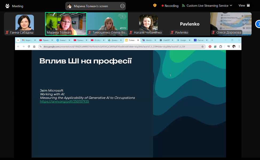Click the muted mic icon for Олеся Дорохова
This screenshot has width=260, height=160.
[213, 32]
